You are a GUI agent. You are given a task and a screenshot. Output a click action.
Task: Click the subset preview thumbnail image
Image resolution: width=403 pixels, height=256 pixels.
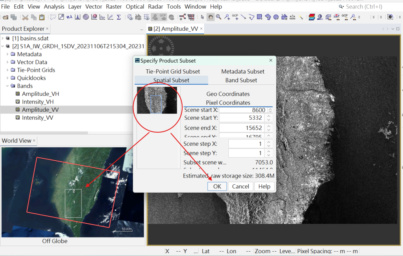click(x=157, y=100)
